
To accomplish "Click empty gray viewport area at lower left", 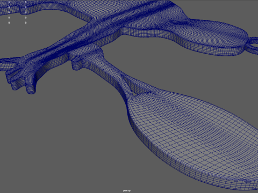I will 54,143.
